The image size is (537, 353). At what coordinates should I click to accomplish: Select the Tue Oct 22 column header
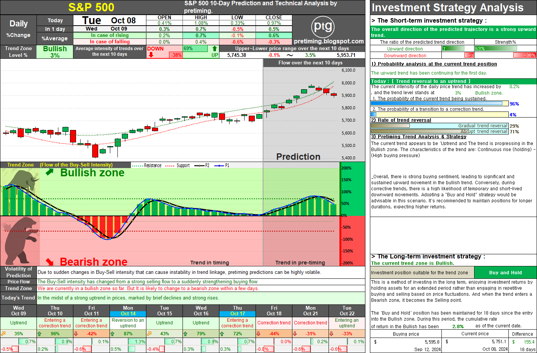point(347,311)
